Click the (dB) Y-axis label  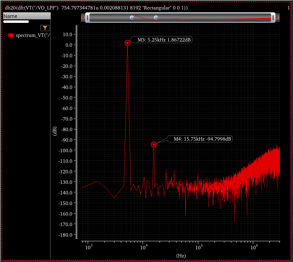[x=55, y=131]
